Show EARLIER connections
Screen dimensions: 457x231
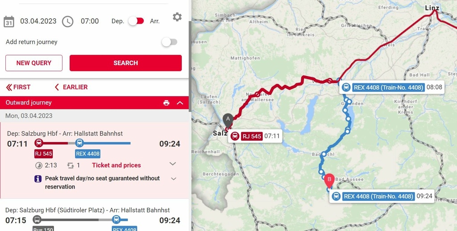coord(71,87)
